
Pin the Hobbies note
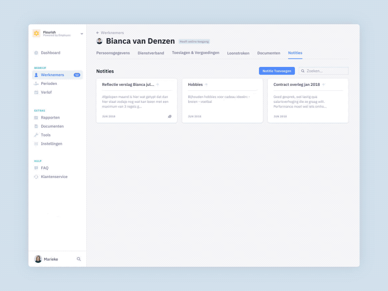click(207, 83)
